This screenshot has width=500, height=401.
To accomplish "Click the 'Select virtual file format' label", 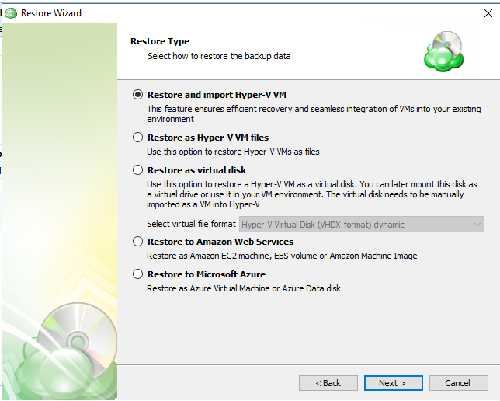I will pos(191,225).
